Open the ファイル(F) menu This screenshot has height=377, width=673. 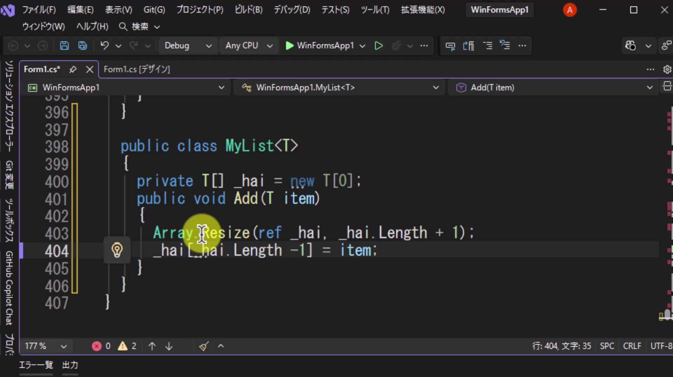click(x=39, y=10)
